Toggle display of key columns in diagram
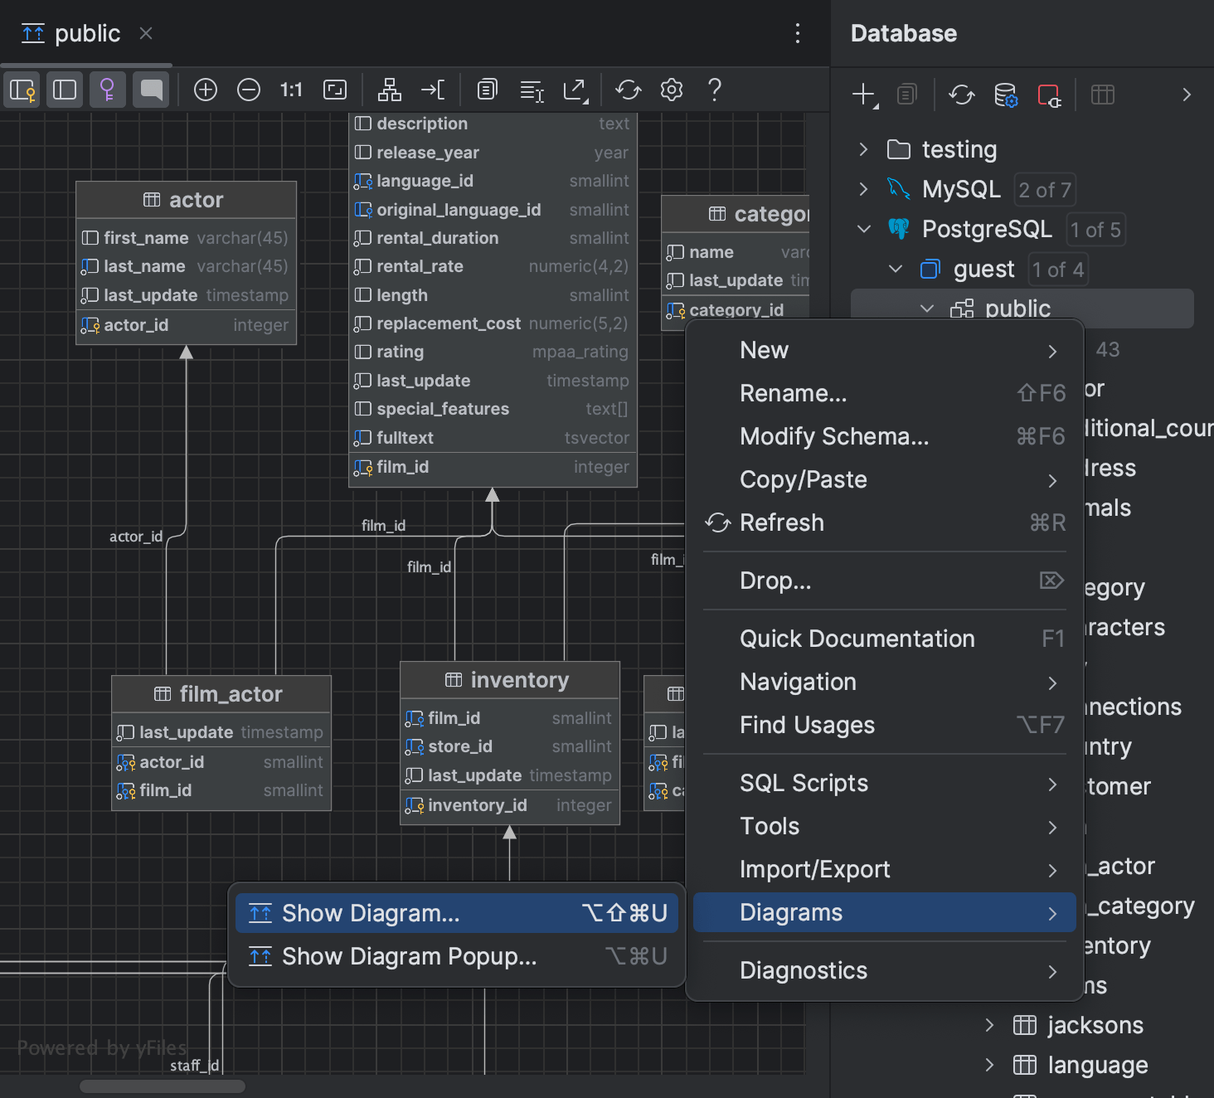 pos(22,90)
